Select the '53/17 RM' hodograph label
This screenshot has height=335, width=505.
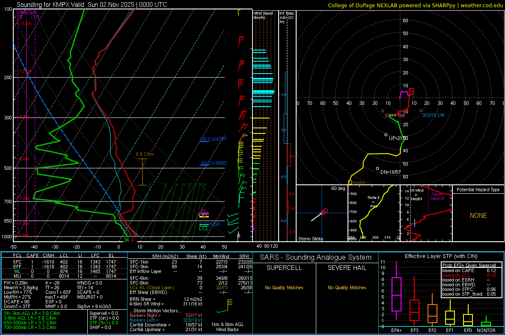click(395, 116)
